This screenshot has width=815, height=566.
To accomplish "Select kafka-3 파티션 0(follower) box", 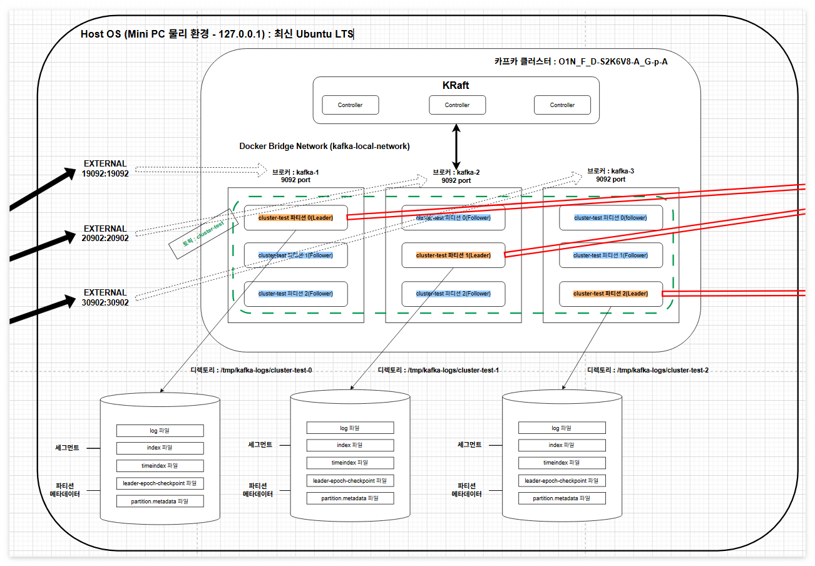I will pyautogui.click(x=610, y=218).
